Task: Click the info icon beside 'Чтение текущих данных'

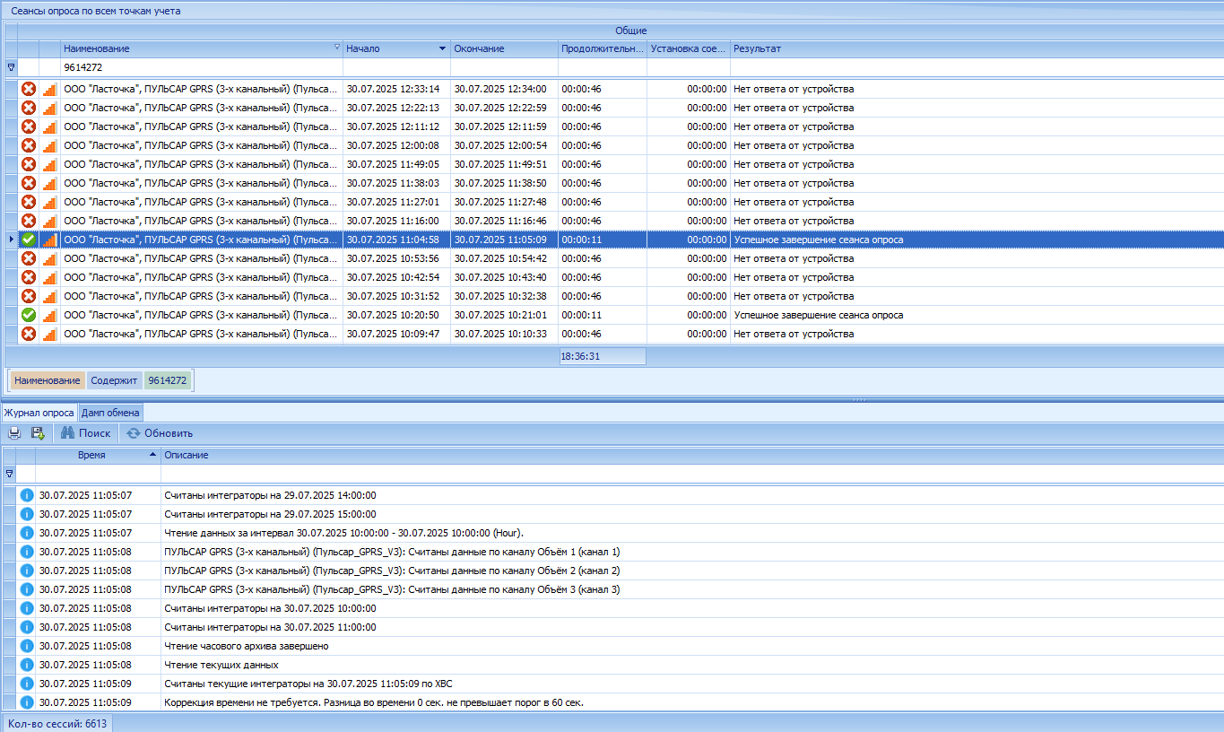Action: click(x=27, y=665)
